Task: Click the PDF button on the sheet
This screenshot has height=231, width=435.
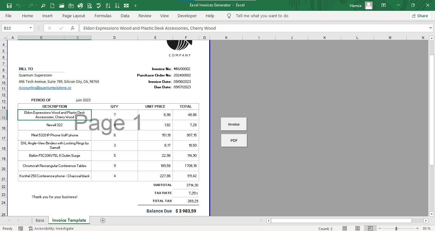Action: [234, 141]
